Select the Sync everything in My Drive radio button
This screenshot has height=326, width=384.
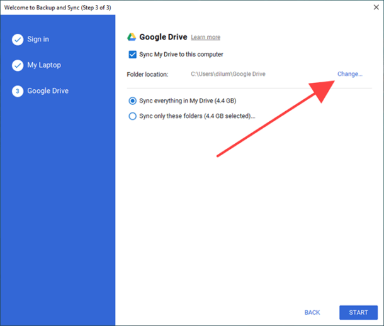(132, 101)
